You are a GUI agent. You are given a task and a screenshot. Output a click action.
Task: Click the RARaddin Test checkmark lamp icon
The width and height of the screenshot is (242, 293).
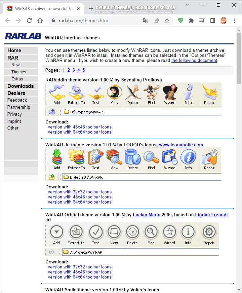click(96, 92)
